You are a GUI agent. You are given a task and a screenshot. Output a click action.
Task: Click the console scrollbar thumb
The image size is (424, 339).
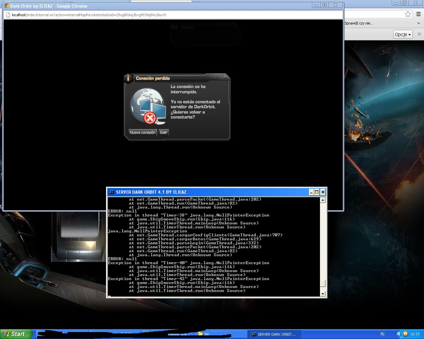coord(323,283)
